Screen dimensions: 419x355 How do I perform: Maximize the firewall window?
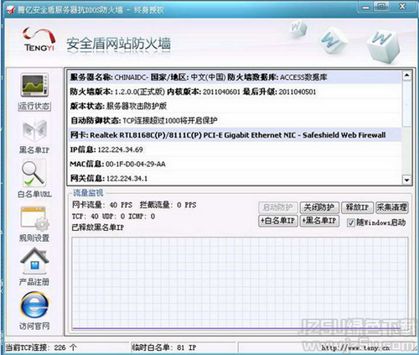[381, 7]
